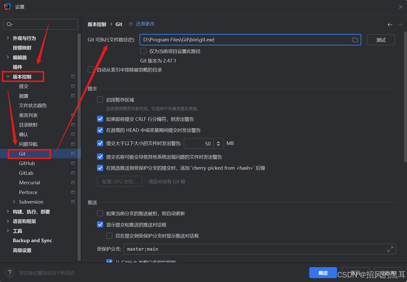Click the file size value 50 field
Screen dimensions: 407x282
(x=199, y=143)
